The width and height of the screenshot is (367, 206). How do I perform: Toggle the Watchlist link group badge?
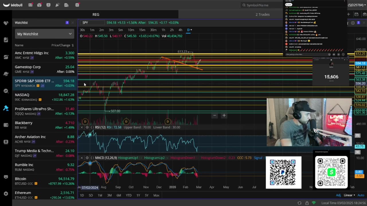[67, 23]
